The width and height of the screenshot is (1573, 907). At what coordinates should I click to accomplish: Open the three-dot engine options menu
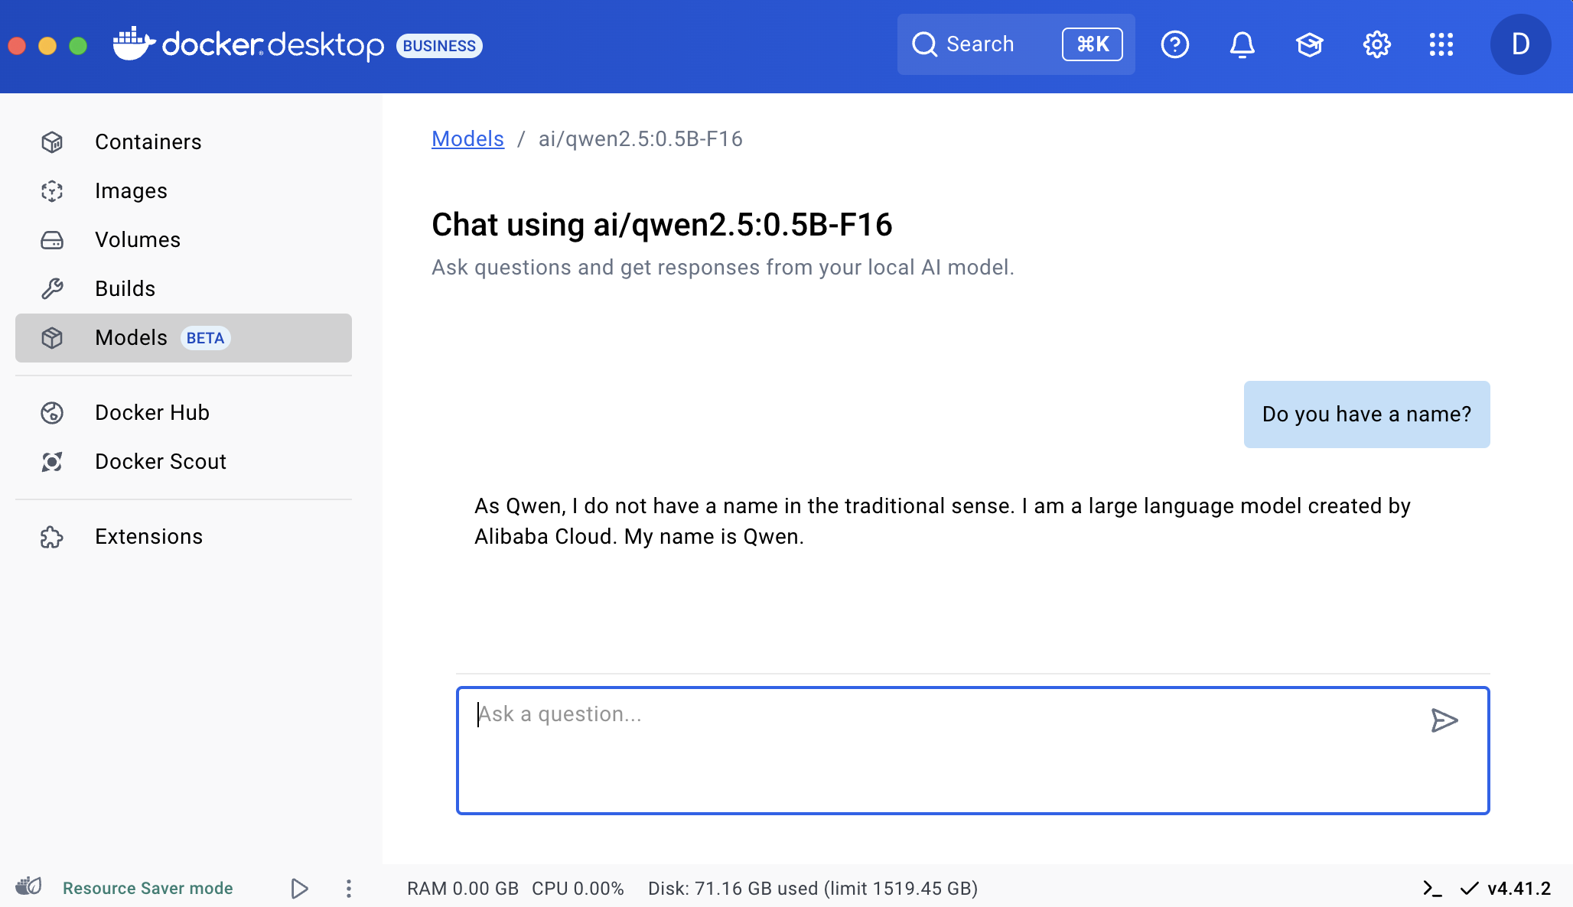[x=348, y=888]
